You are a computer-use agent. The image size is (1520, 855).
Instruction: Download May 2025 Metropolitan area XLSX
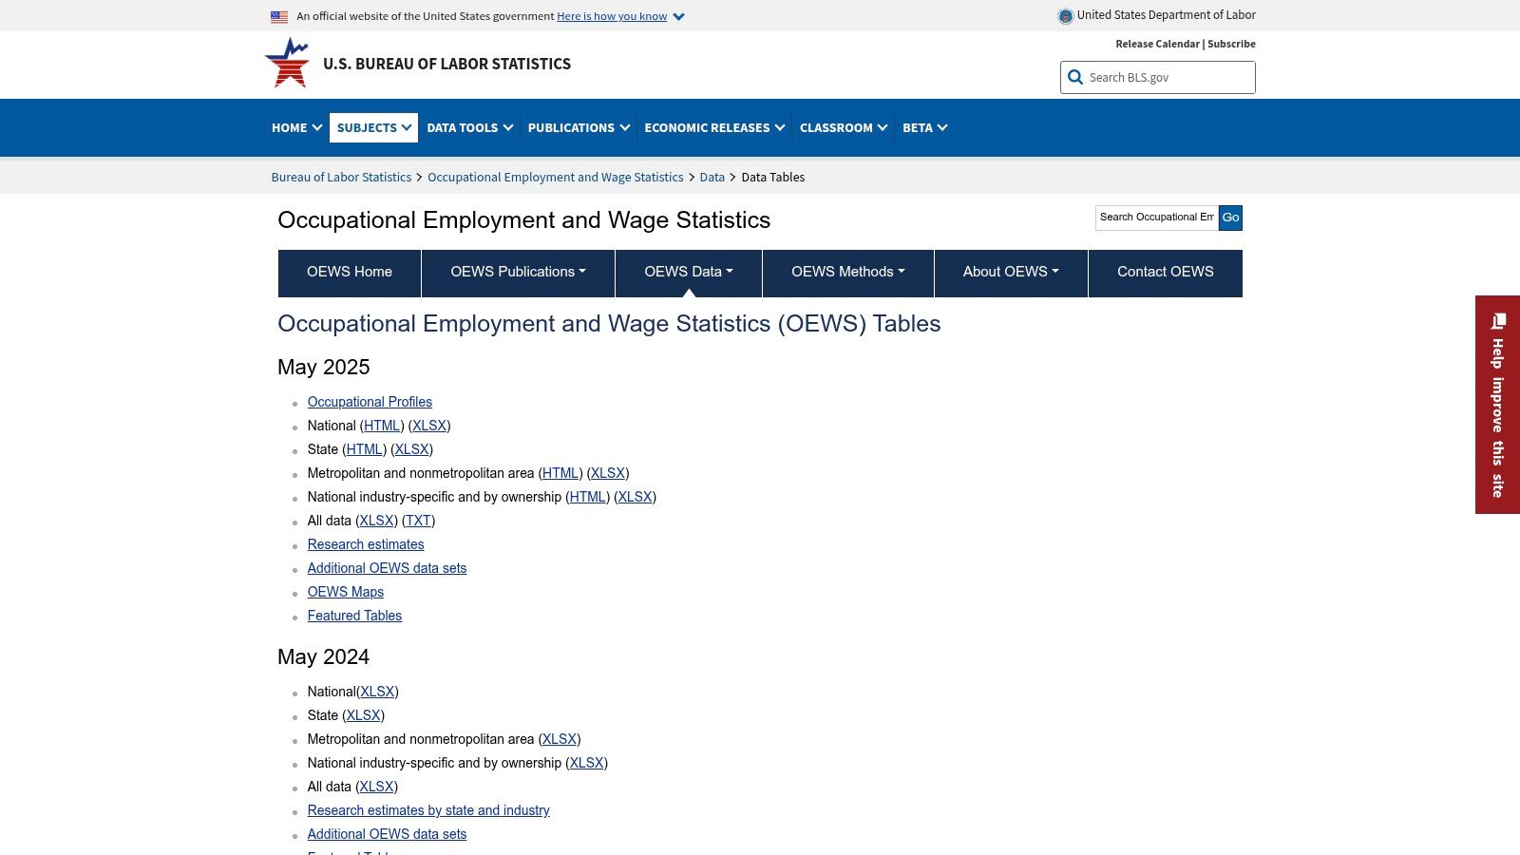click(x=608, y=473)
